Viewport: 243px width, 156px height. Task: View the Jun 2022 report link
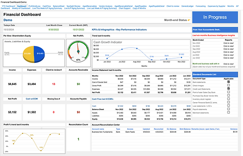point(228,58)
